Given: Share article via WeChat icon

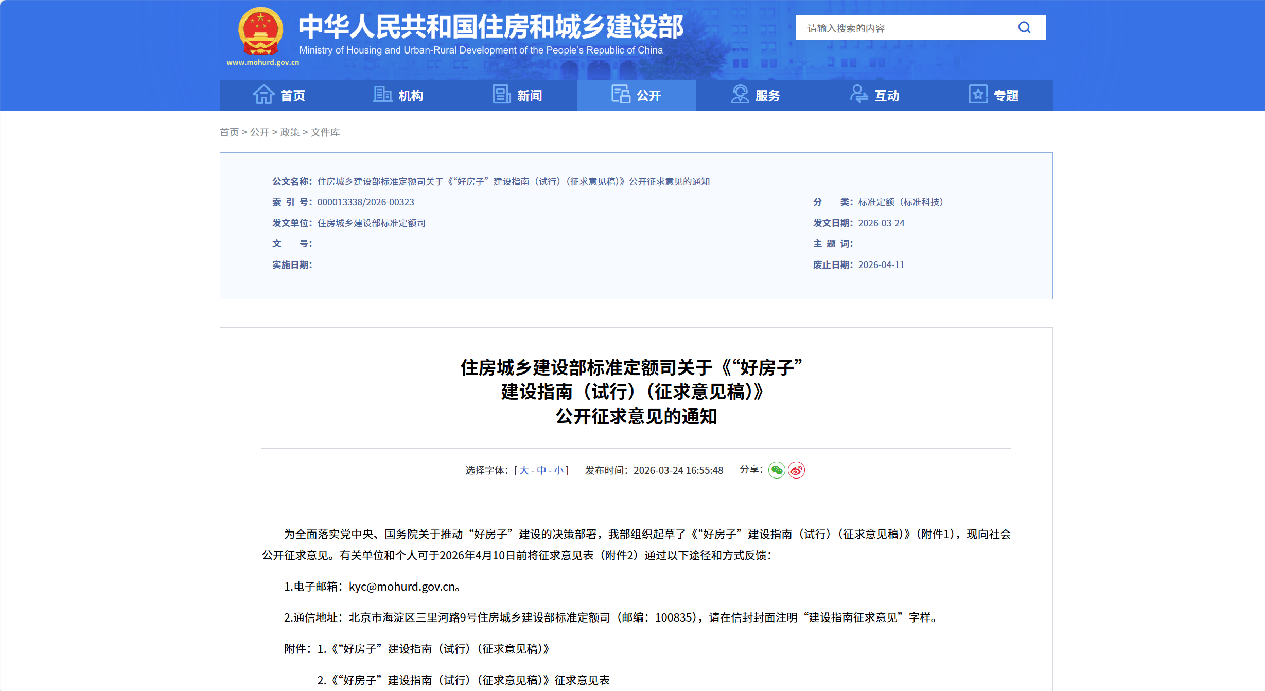Looking at the screenshot, I should [776, 470].
